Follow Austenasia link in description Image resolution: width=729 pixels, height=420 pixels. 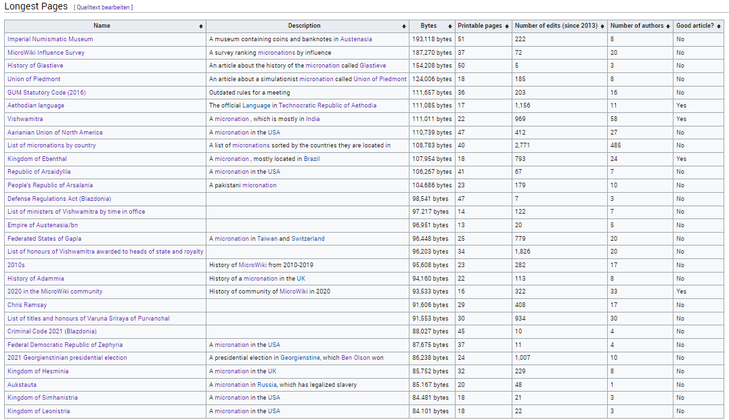[x=356, y=39]
